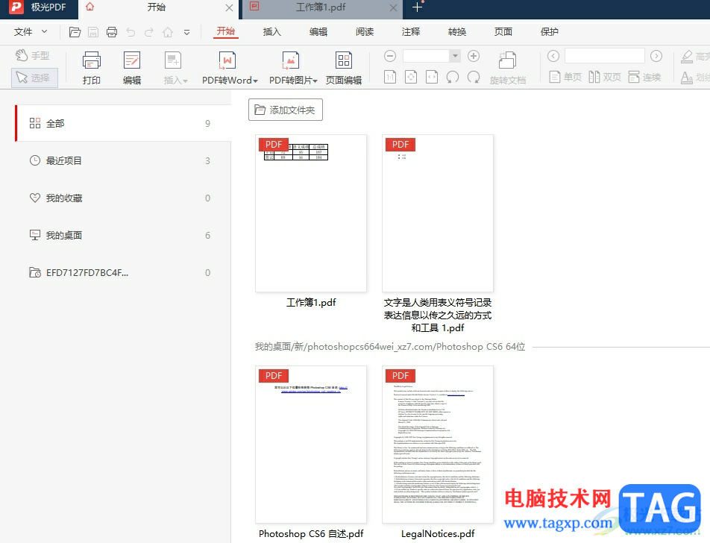This screenshot has width=710, height=543.
Task: Click the LegalNotices.pdf file name
Action: [438, 533]
